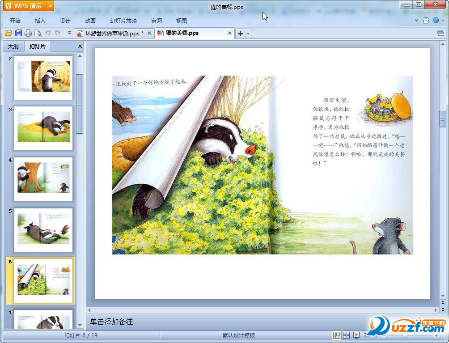Select slide 4 thumbnail
This screenshot has width=449, height=343.
click(43, 179)
